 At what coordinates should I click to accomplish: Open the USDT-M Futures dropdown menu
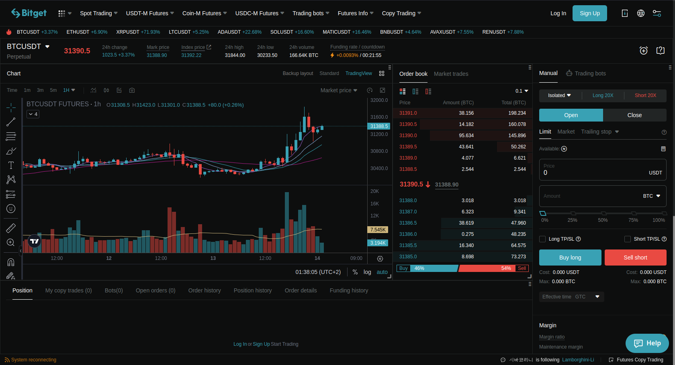click(x=150, y=13)
